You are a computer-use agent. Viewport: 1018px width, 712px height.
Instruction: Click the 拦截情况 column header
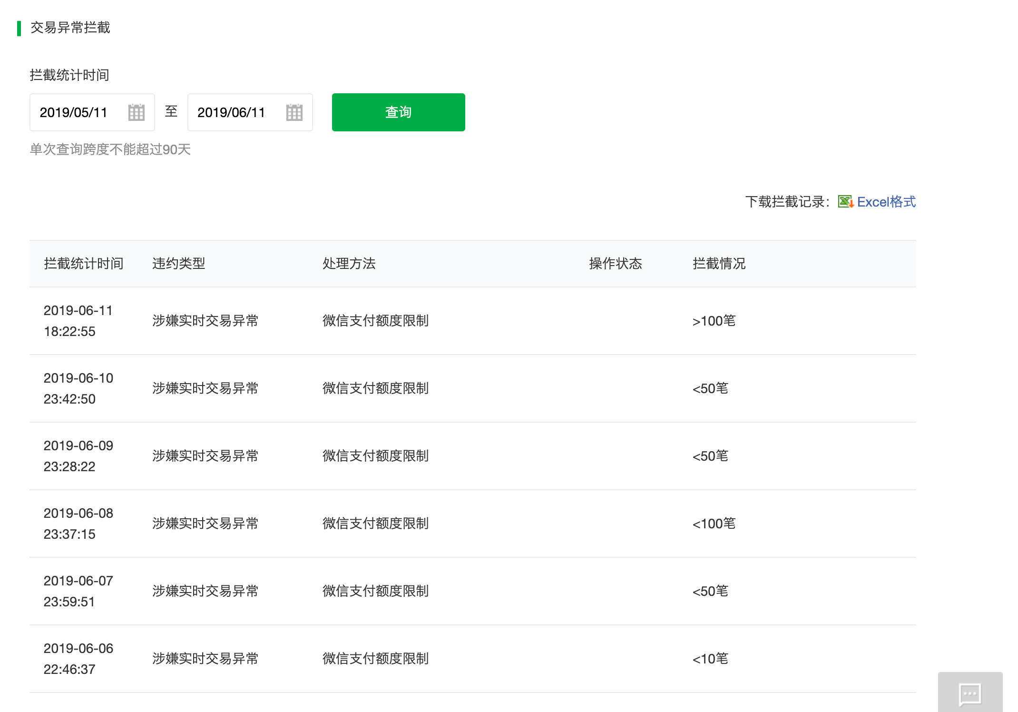tap(719, 264)
